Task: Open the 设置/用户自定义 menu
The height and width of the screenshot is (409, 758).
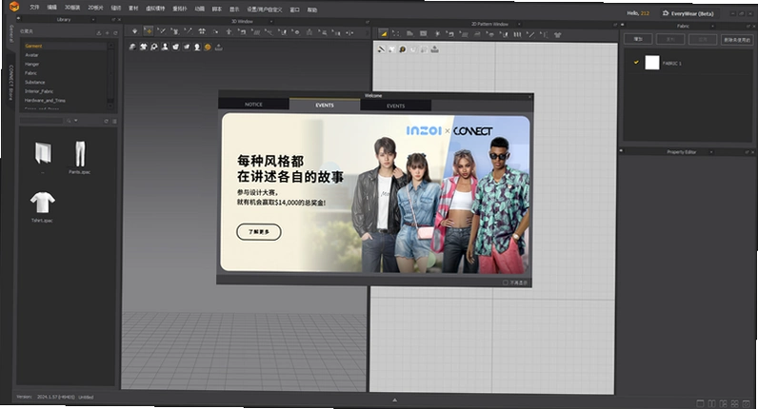Action: [265, 10]
